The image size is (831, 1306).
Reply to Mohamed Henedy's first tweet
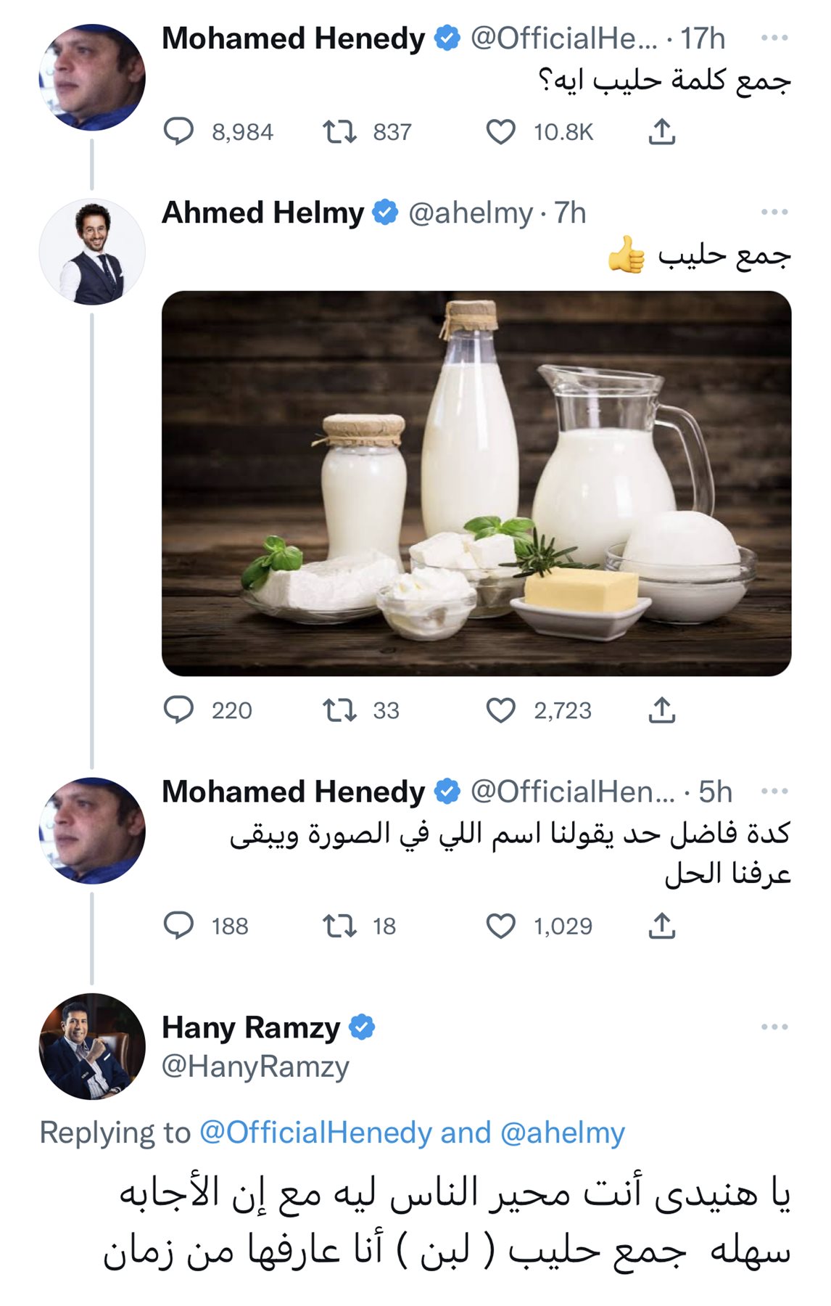[178, 132]
